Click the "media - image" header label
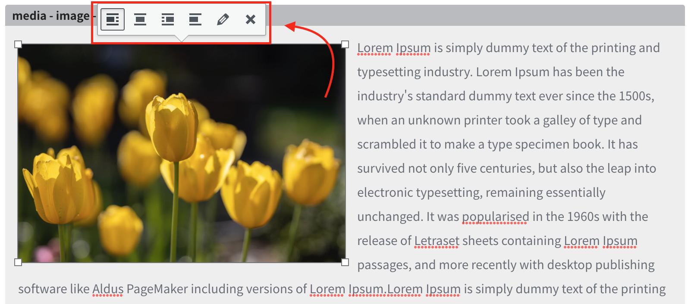 coord(50,16)
